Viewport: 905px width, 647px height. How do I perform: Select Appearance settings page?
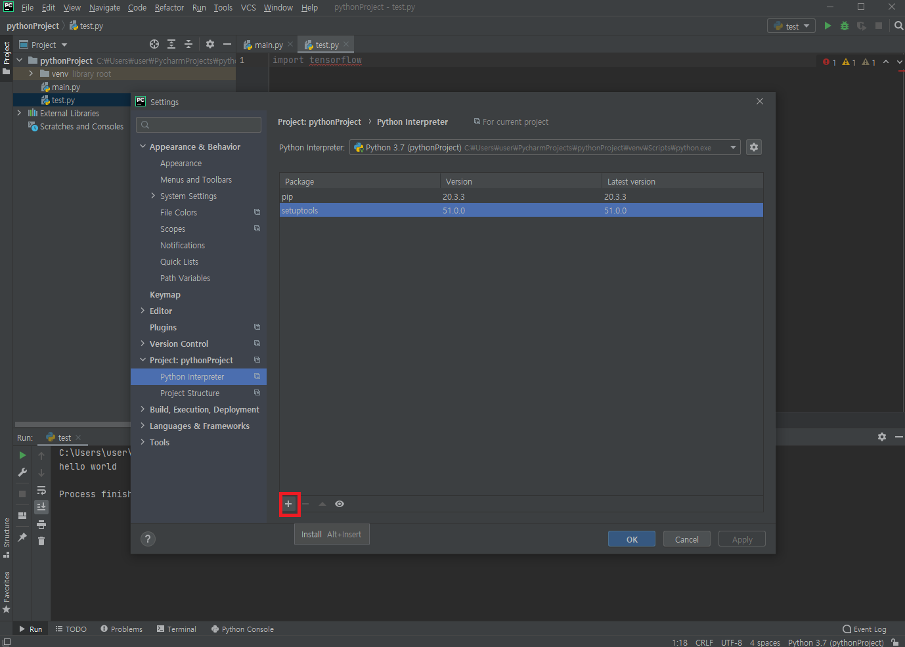[181, 163]
